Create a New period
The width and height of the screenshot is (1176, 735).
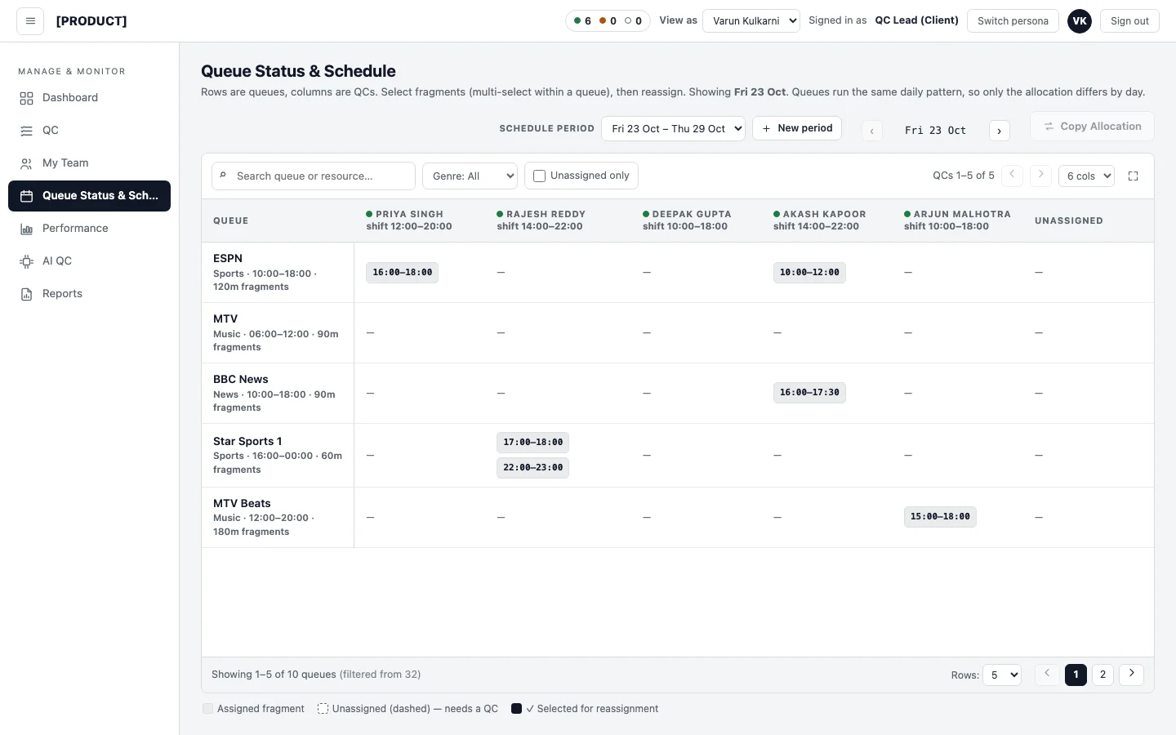click(x=797, y=128)
